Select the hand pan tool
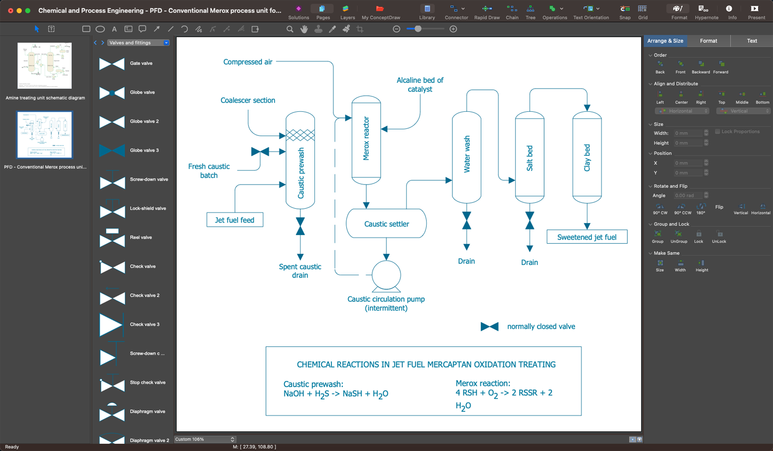The image size is (773, 451). (x=304, y=29)
